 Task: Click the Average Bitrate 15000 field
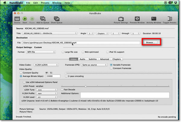53,76
